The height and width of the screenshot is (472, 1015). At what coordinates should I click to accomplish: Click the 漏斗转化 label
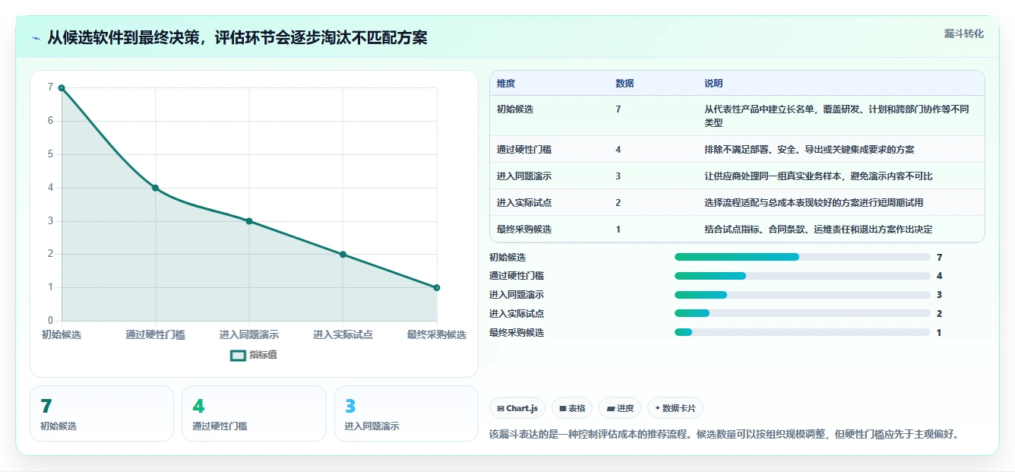[x=964, y=33]
